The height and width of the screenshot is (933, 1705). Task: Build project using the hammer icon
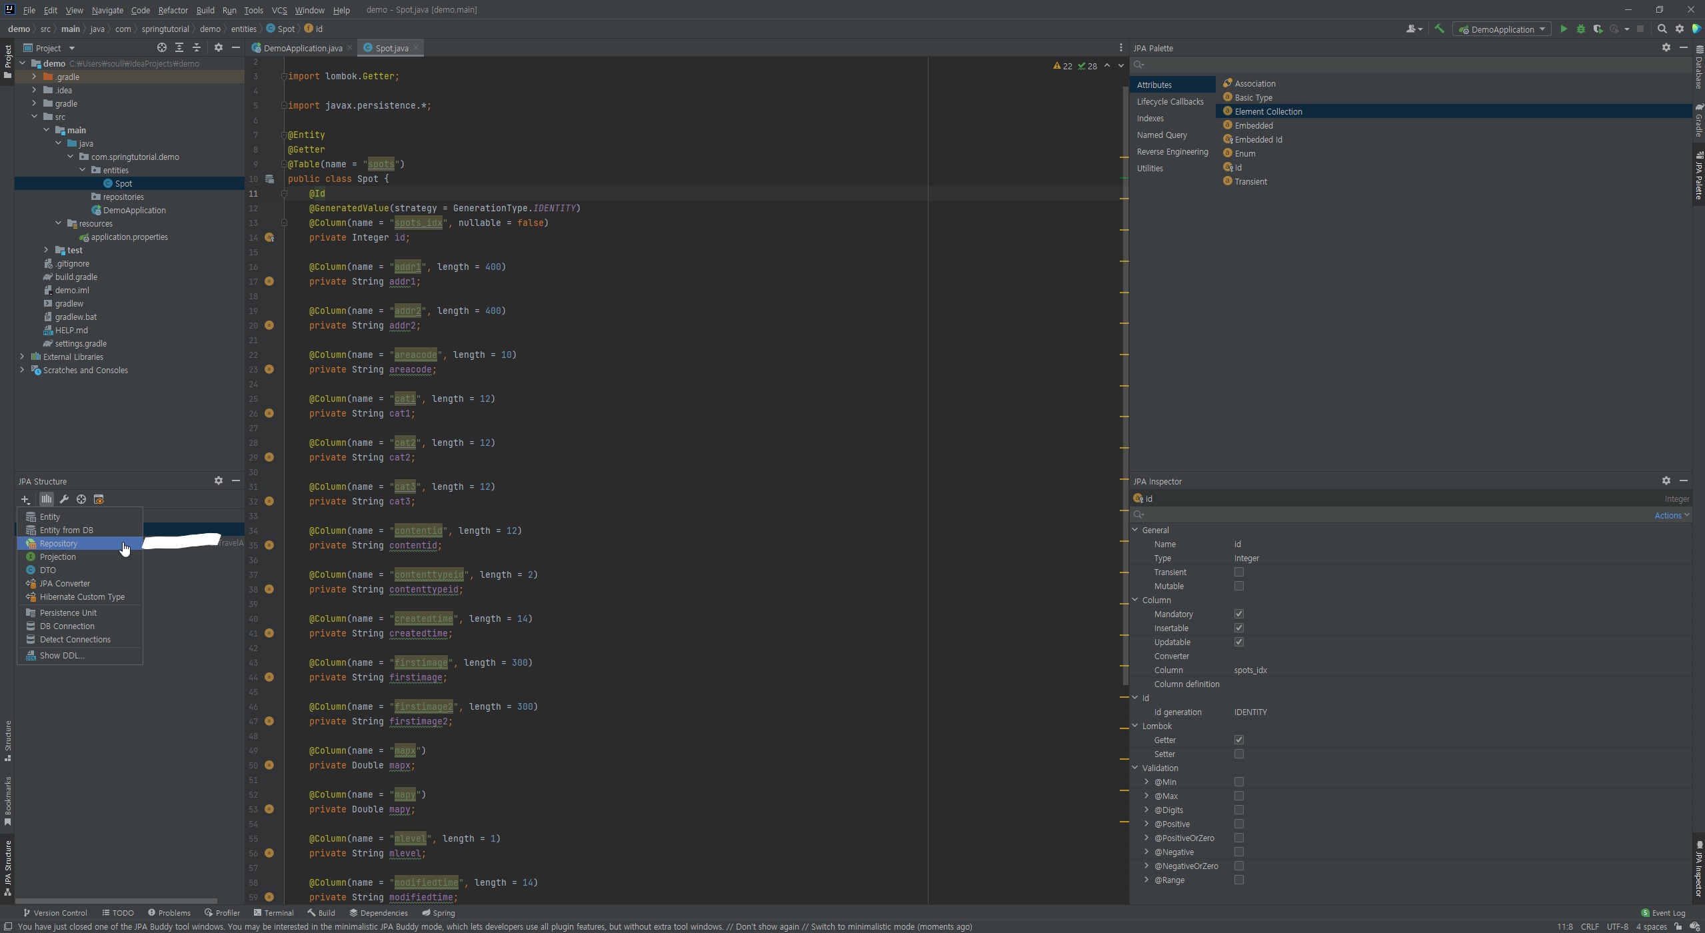tap(1439, 29)
